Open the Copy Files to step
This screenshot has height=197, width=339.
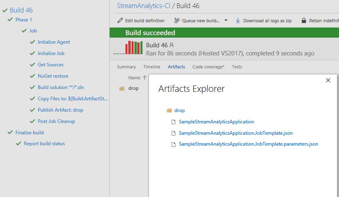click(72, 99)
